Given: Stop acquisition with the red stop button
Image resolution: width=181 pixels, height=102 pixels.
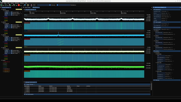Looking at the screenshot, I should 19,5.
